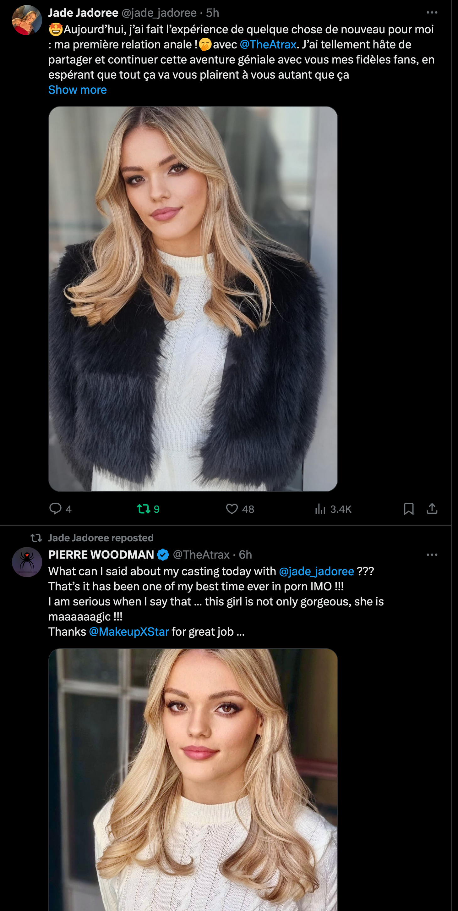Click Jade Jadoree's profile avatar

tap(27, 20)
